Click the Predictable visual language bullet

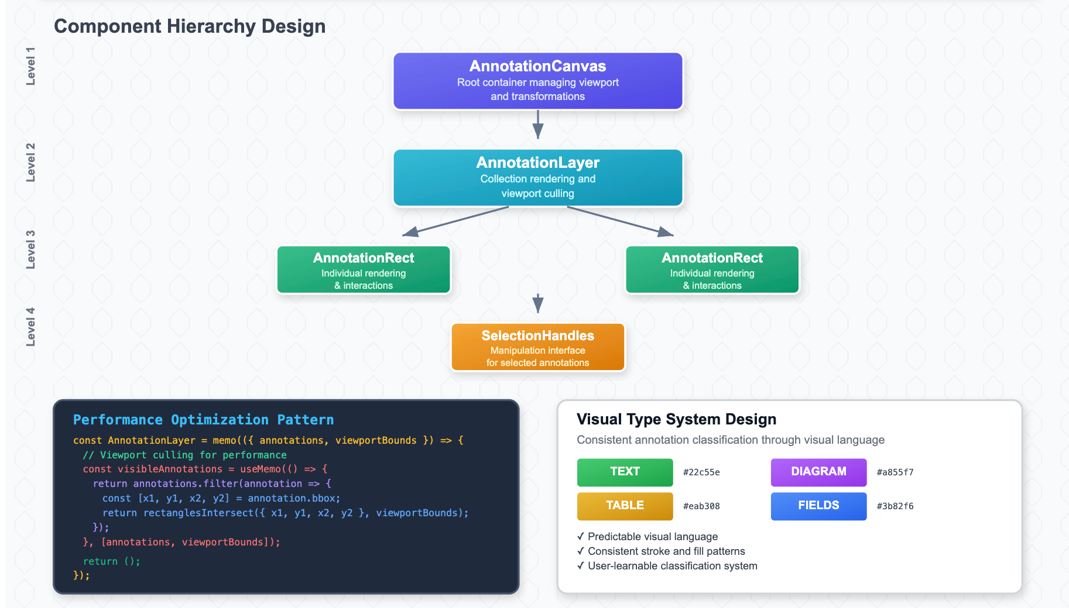[647, 537]
